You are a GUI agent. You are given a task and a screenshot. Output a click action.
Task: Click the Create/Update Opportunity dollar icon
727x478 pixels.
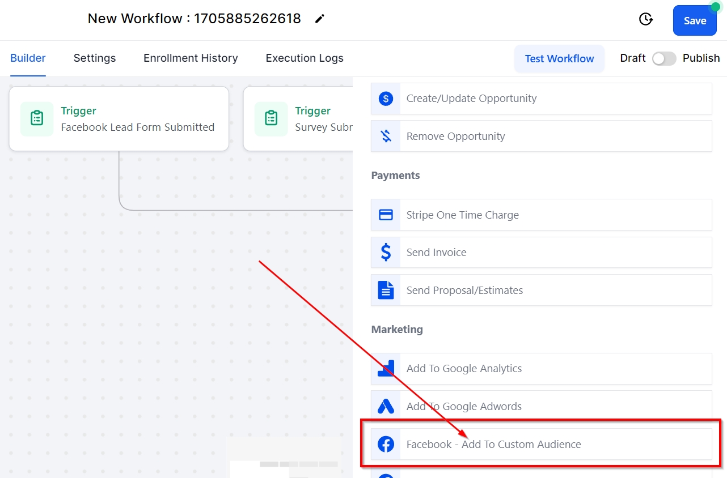click(386, 99)
